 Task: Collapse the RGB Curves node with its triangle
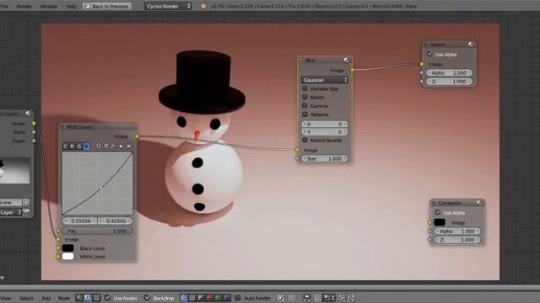pyautogui.click(x=62, y=127)
